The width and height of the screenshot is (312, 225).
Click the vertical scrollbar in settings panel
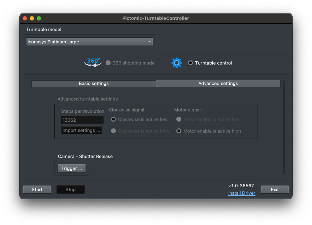284,127
